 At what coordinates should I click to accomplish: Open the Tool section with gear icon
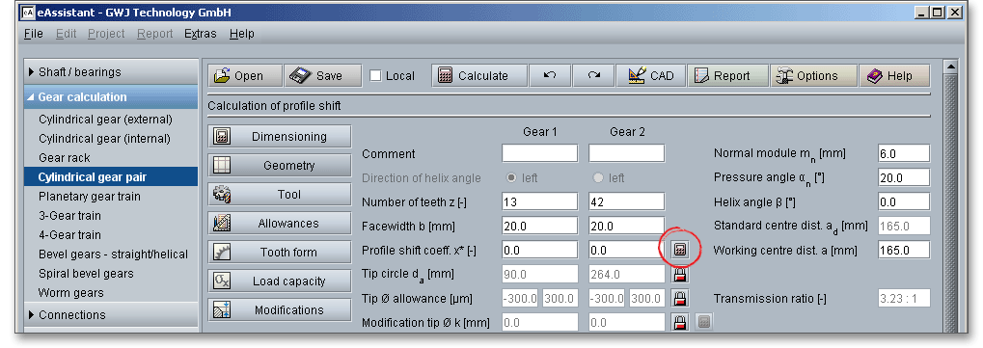280,195
